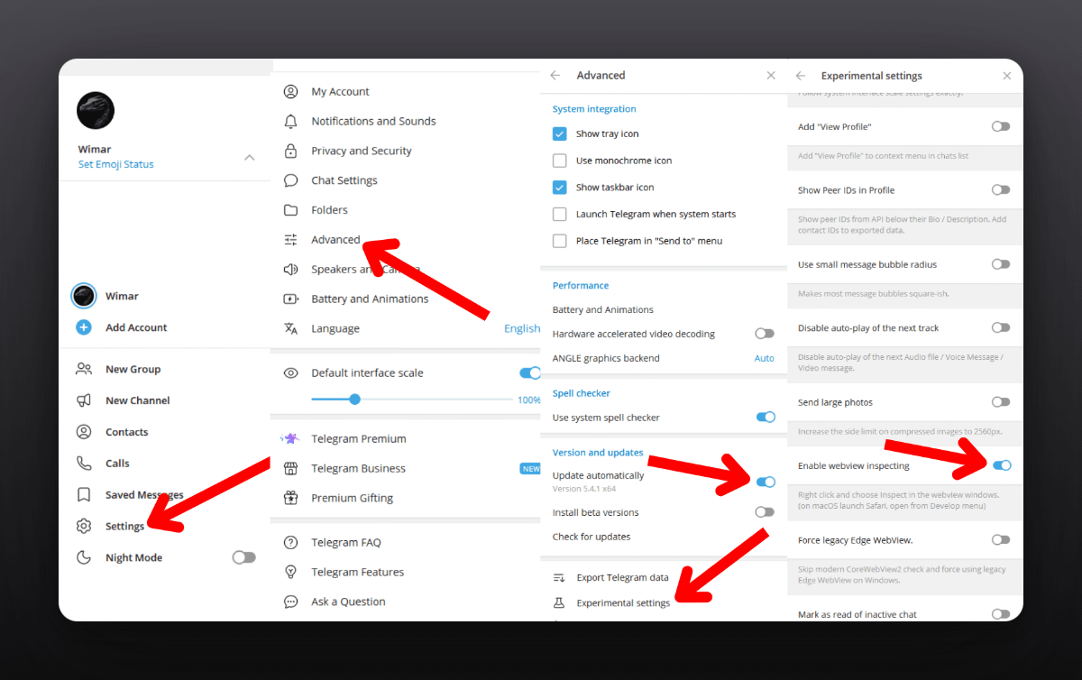Click the Ask a Question chat icon
This screenshot has width=1082, height=680.
tap(290, 602)
